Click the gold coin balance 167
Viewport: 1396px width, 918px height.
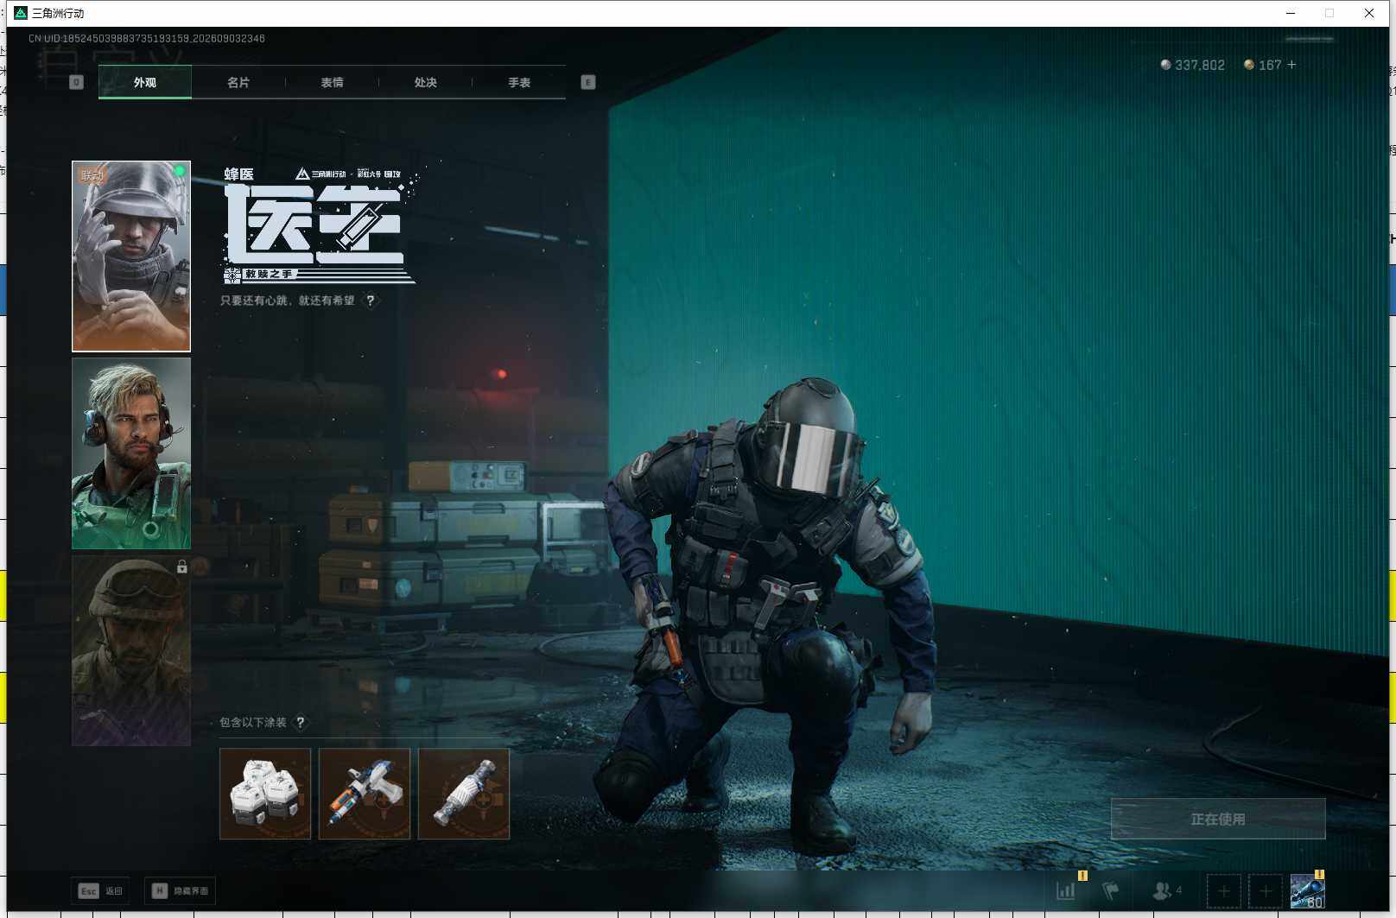coord(1263,65)
